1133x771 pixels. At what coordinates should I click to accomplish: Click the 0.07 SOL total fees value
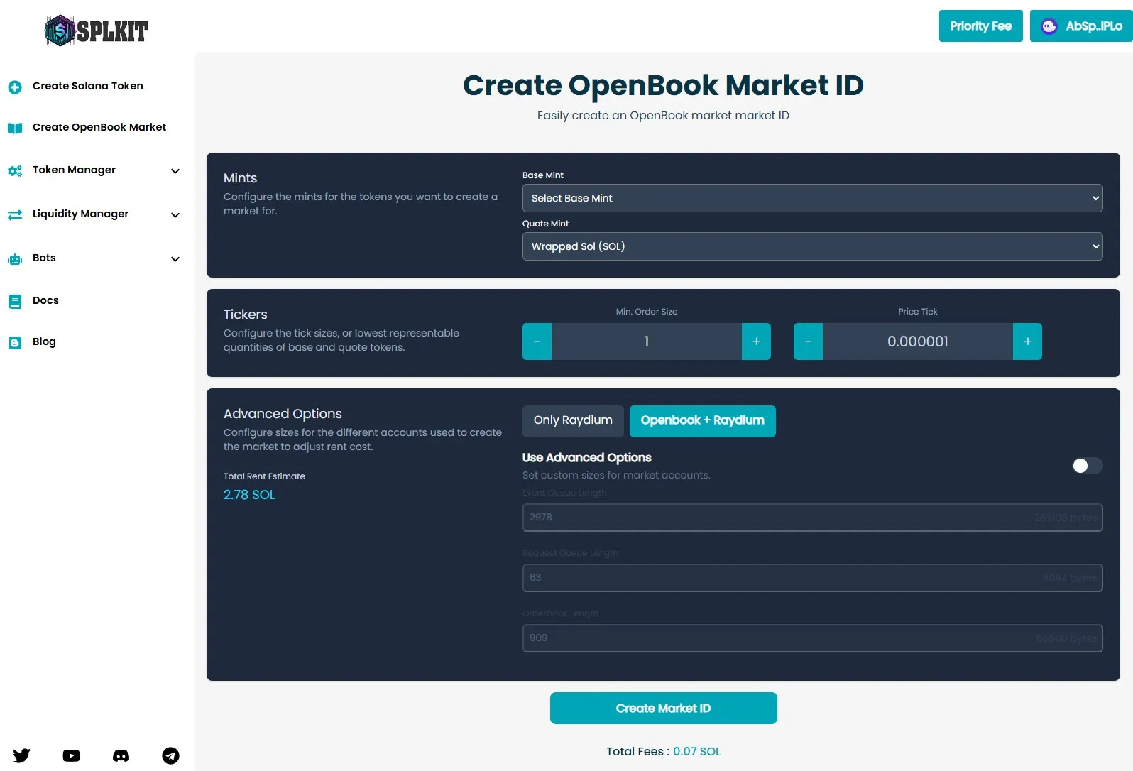click(x=697, y=751)
